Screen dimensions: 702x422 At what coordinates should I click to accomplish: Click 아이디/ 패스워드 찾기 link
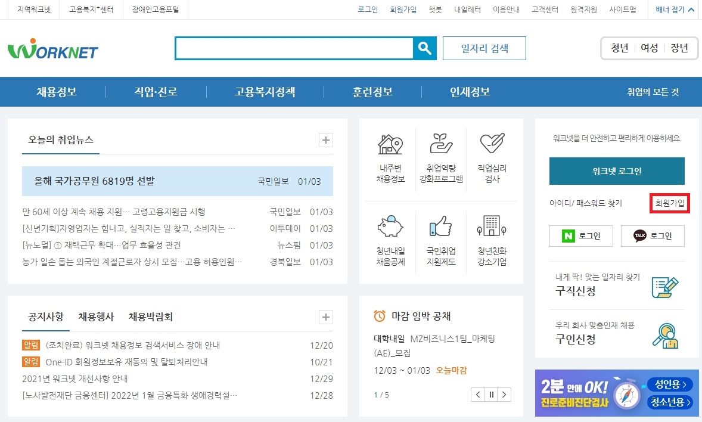[x=586, y=203]
